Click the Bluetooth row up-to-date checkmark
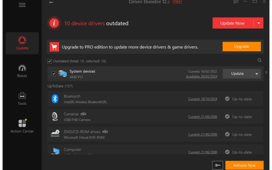Image resolution: width=272 pixels, height=170 pixels. tap(227, 99)
